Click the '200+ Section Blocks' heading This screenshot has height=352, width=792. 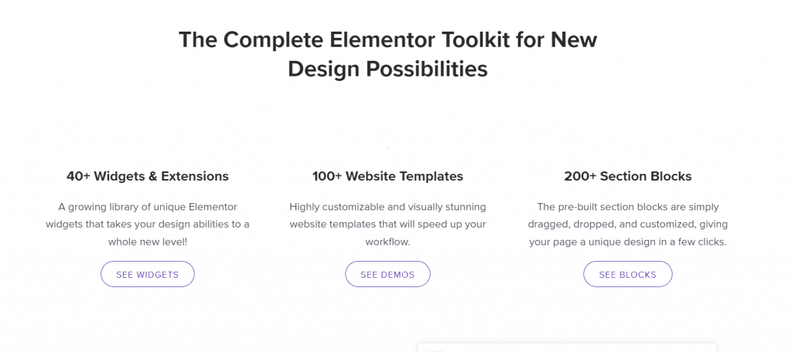(x=628, y=177)
